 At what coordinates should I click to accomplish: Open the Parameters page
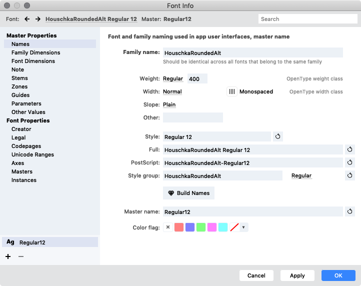[26, 103]
